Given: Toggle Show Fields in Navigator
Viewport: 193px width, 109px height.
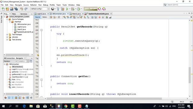Looking at the screenshot, I should (9, 97).
